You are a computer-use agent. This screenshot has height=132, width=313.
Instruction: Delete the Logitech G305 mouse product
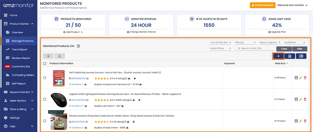coord(305,99)
